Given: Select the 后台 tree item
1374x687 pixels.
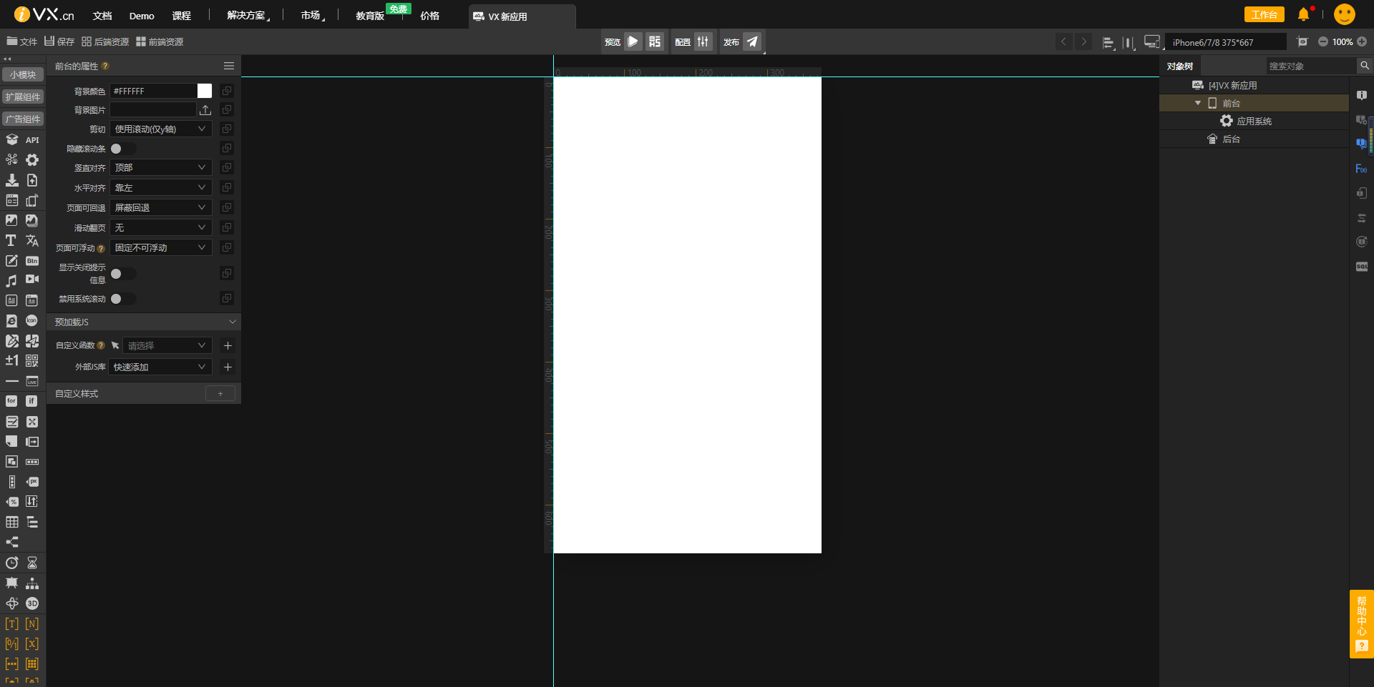Looking at the screenshot, I should (x=1231, y=139).
